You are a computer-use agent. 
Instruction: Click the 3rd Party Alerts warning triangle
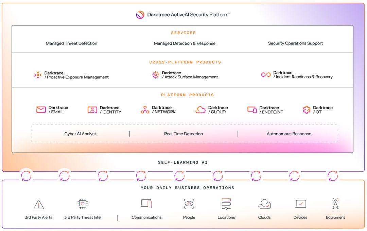coord(38,204)
